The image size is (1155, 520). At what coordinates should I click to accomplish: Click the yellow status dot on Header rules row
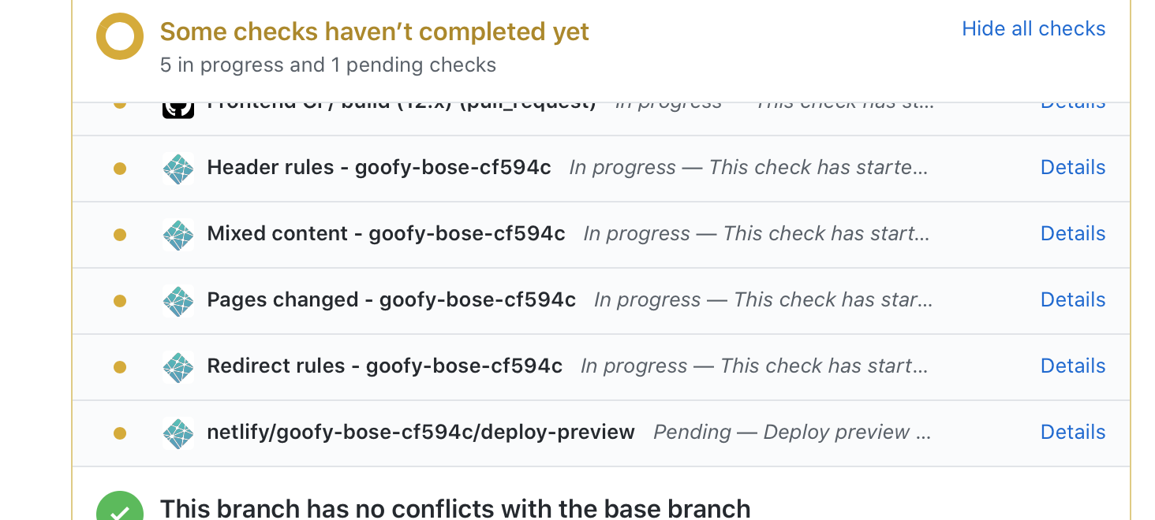(x=120, y=168)
